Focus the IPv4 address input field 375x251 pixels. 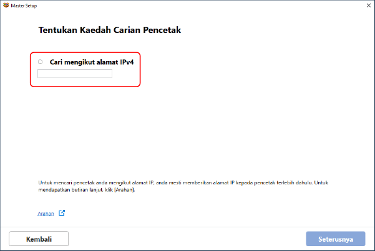[75, 73]
